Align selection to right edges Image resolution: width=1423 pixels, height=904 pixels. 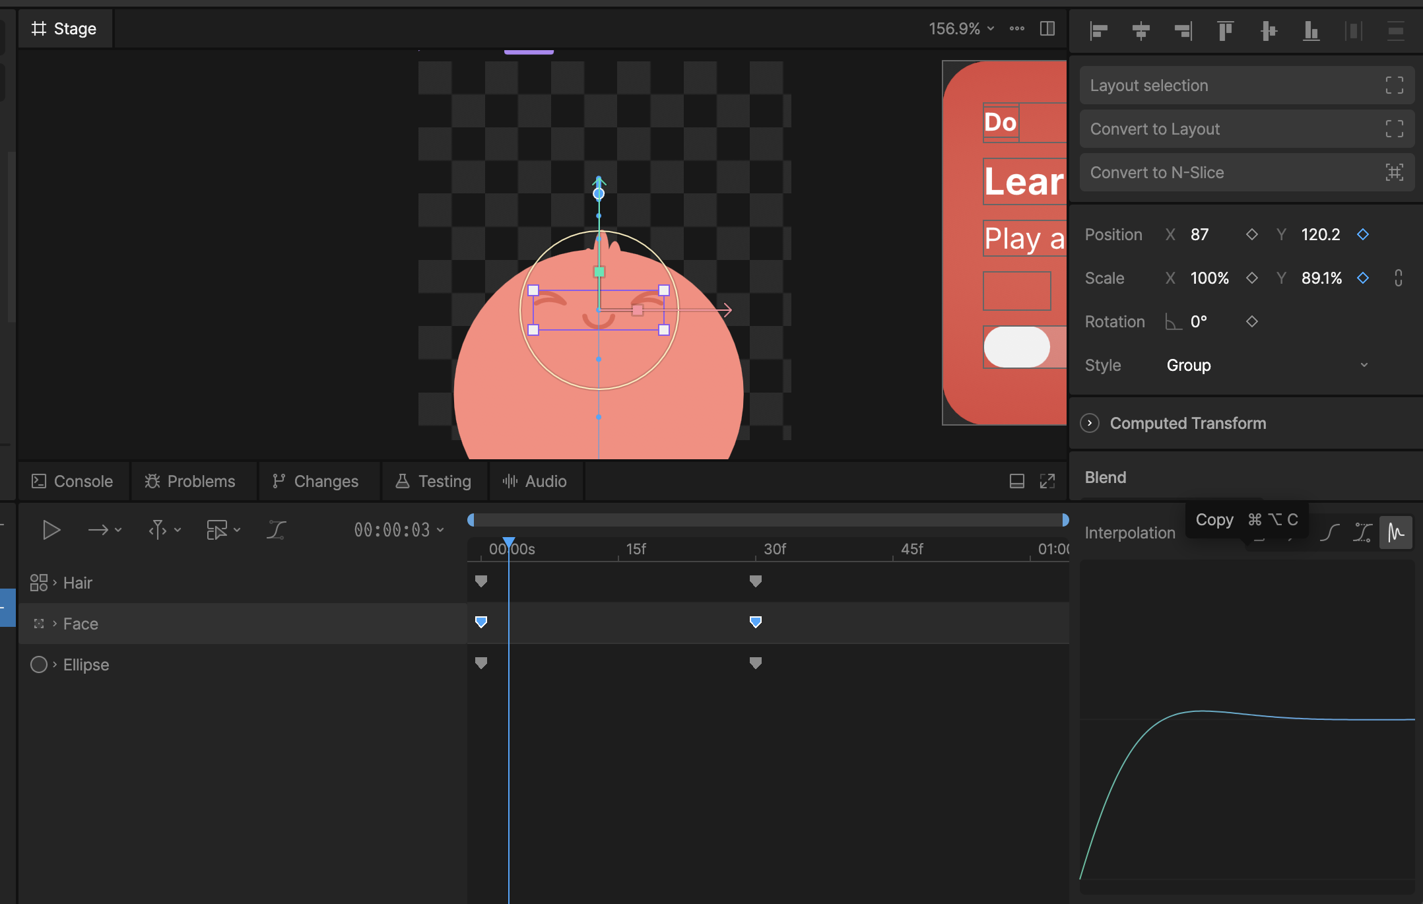pos(1183,30)
